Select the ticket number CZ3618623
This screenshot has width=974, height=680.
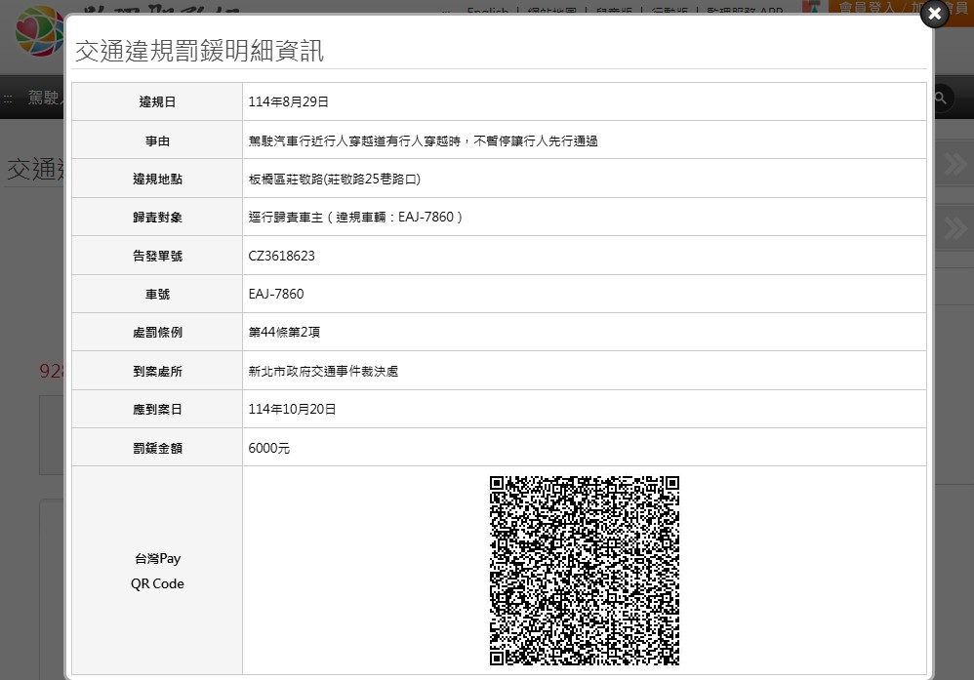click(x=281, y=256)
